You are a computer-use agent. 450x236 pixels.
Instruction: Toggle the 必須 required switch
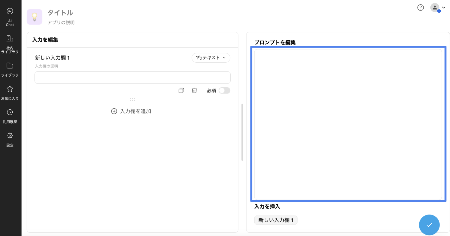pos(224,91)
